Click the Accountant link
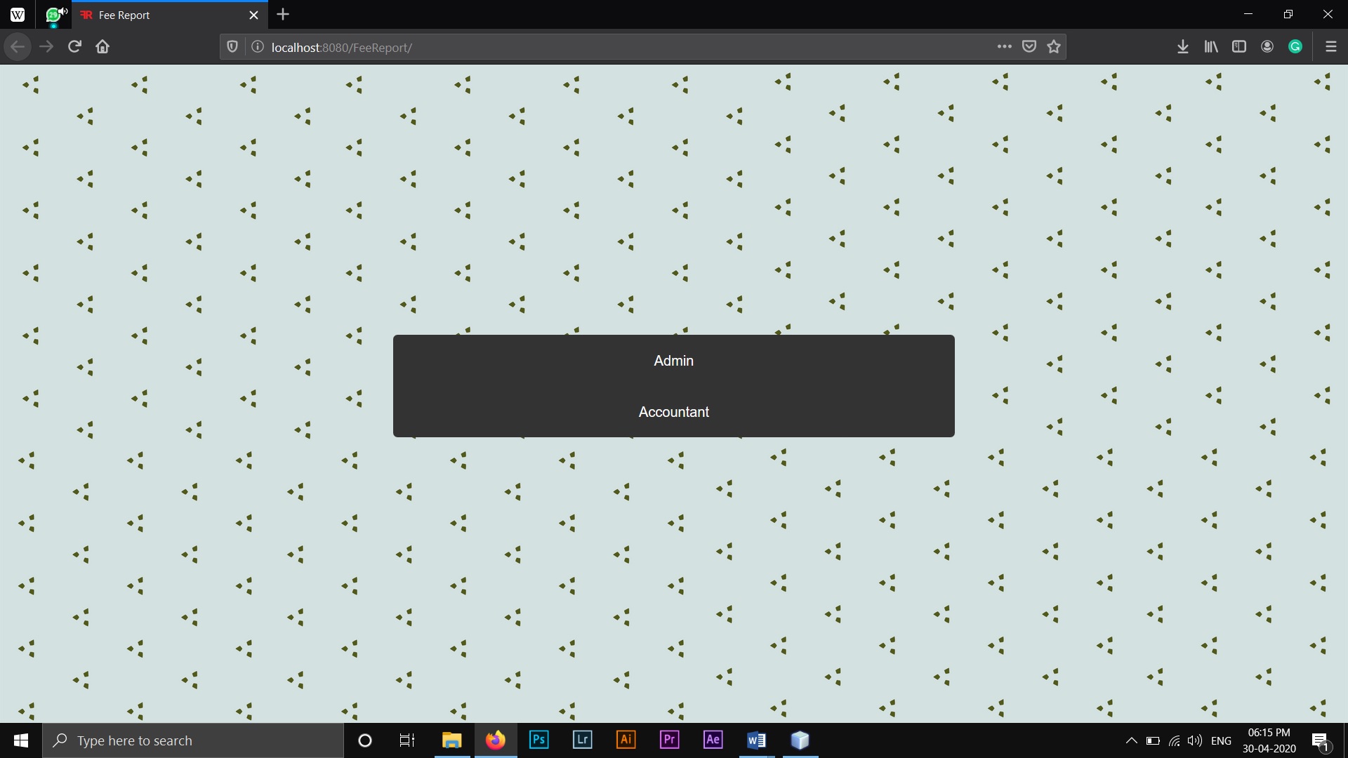Image resolution: width=1348 pixels, height=758 pixels. pyautogui.click(x=673, y=412)
